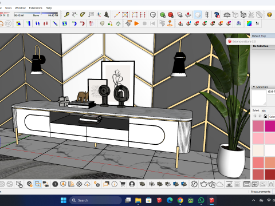Viewport: 275px width, 206px height.
Task: Click the blue curved arrow icon
Action: coord(74,23)
